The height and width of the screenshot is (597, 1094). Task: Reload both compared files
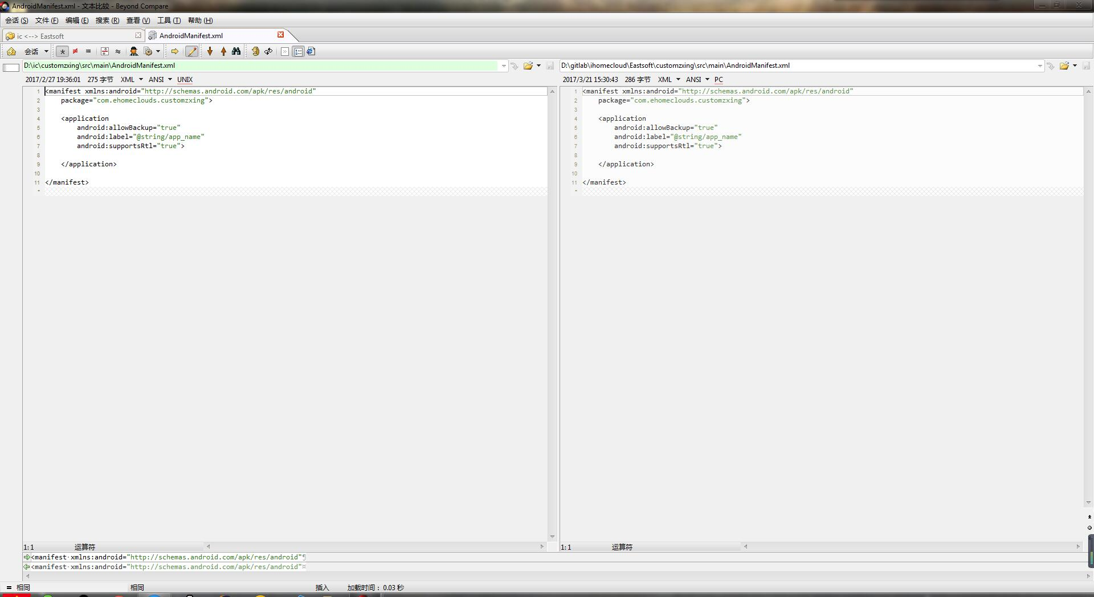coord(255,51)
